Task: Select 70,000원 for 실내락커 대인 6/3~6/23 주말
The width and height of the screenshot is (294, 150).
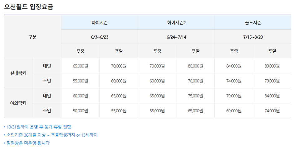Action: 119,66
